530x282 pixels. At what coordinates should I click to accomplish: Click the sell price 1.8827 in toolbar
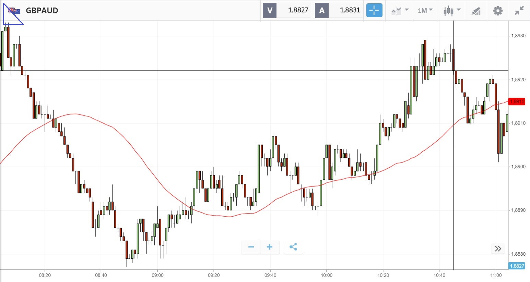pyautogui.click(x=298, y=10)
